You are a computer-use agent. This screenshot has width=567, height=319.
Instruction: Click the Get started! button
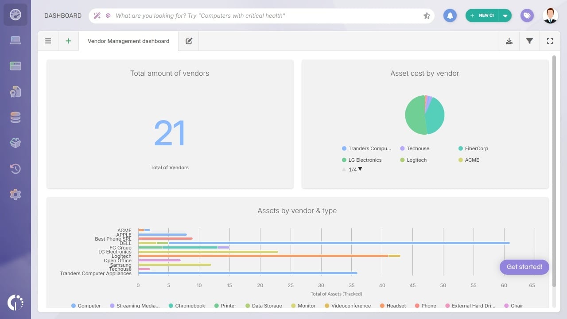tap(524, 267)
